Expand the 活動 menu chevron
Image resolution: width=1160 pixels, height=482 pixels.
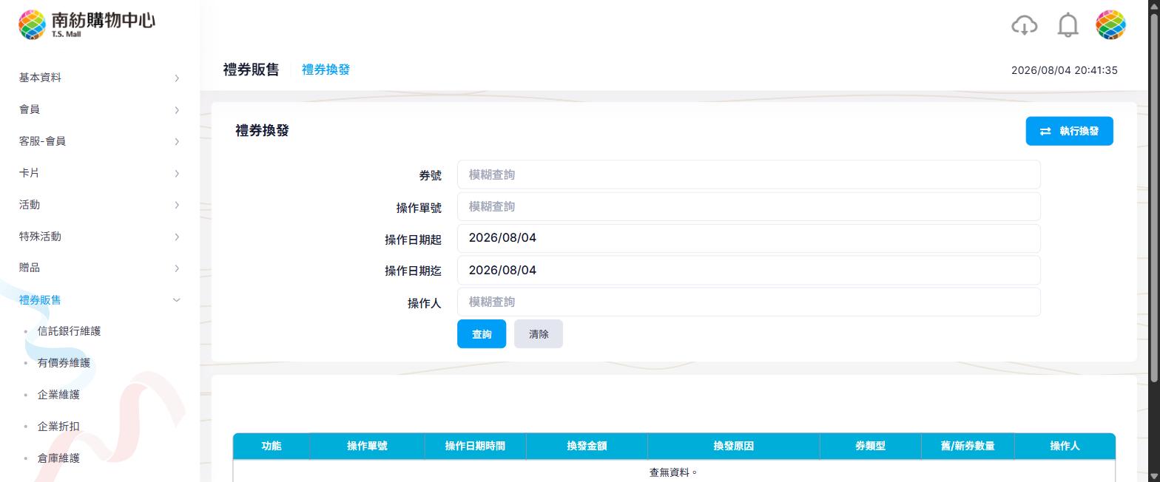(x=177, y=206)
